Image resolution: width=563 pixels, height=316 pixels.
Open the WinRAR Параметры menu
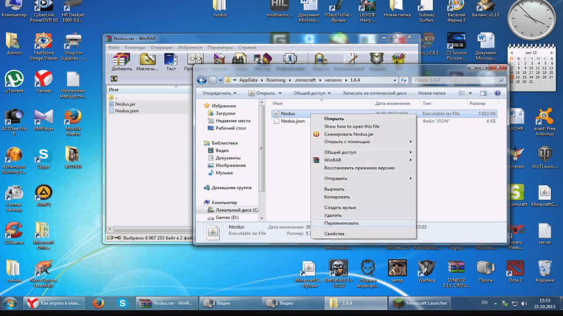[220, 47]
